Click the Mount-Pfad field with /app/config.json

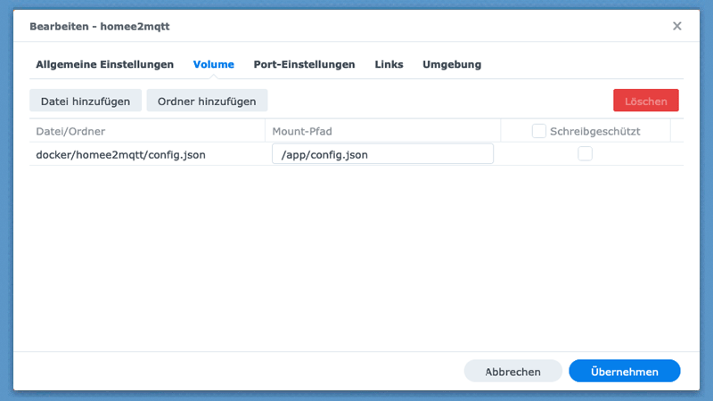click(x=382, y=154)
